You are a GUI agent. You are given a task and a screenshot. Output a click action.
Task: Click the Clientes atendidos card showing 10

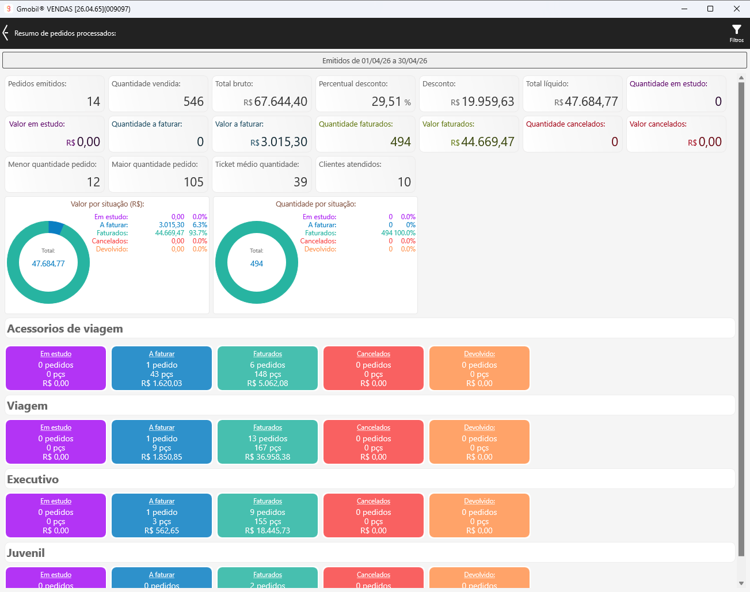point(366,174)
